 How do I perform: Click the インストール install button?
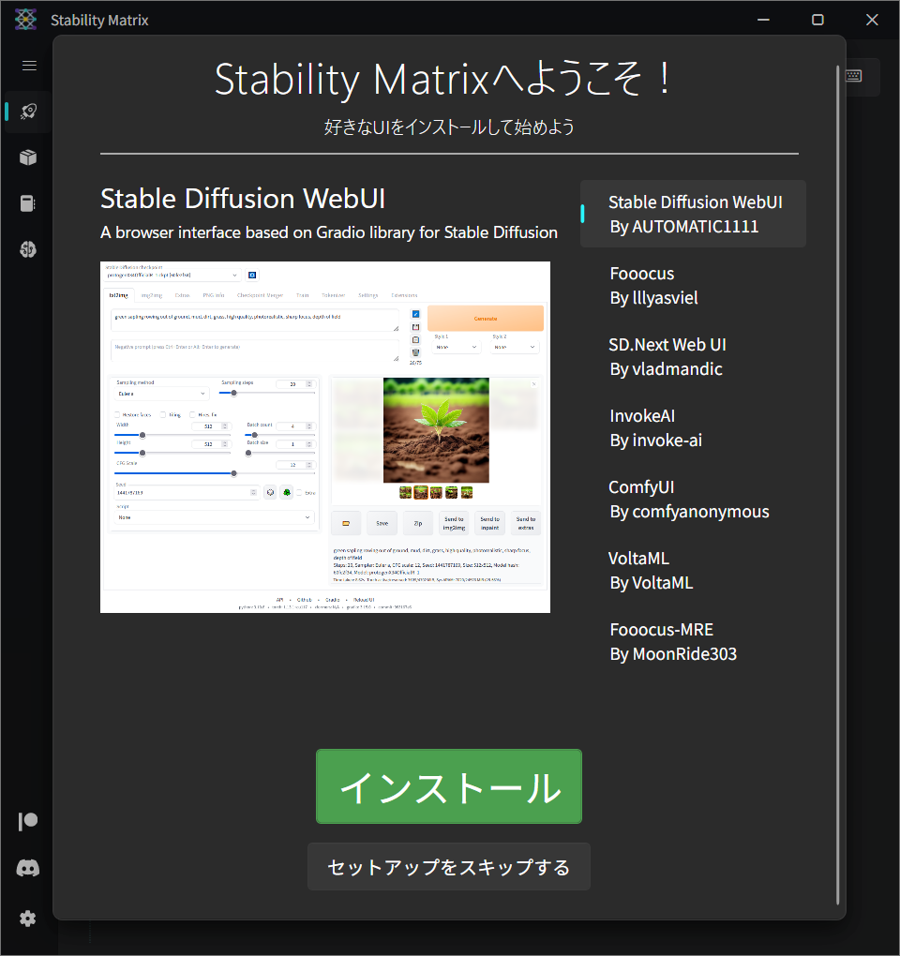[448, 786]
